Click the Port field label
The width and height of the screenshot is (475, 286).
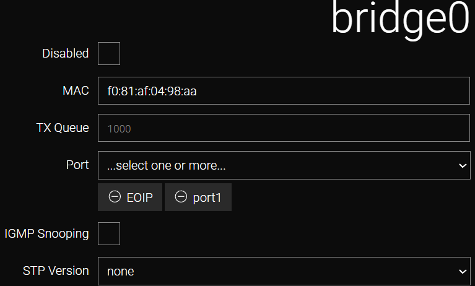[x=77, y=165]
